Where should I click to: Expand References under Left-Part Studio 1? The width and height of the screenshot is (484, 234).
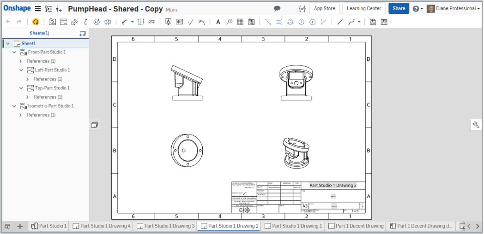coord(28,79)
